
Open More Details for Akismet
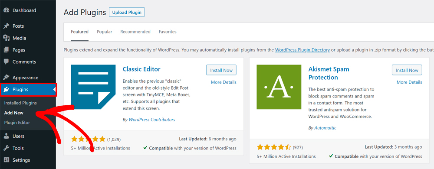[x=409, y=82]
